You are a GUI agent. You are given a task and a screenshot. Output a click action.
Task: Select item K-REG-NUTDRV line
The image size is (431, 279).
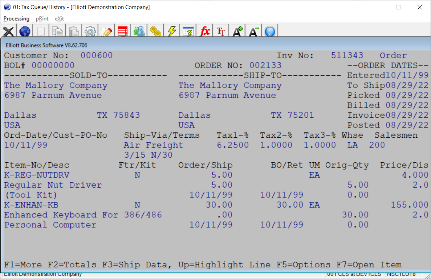pyautogui.click(x=37, y=175)
